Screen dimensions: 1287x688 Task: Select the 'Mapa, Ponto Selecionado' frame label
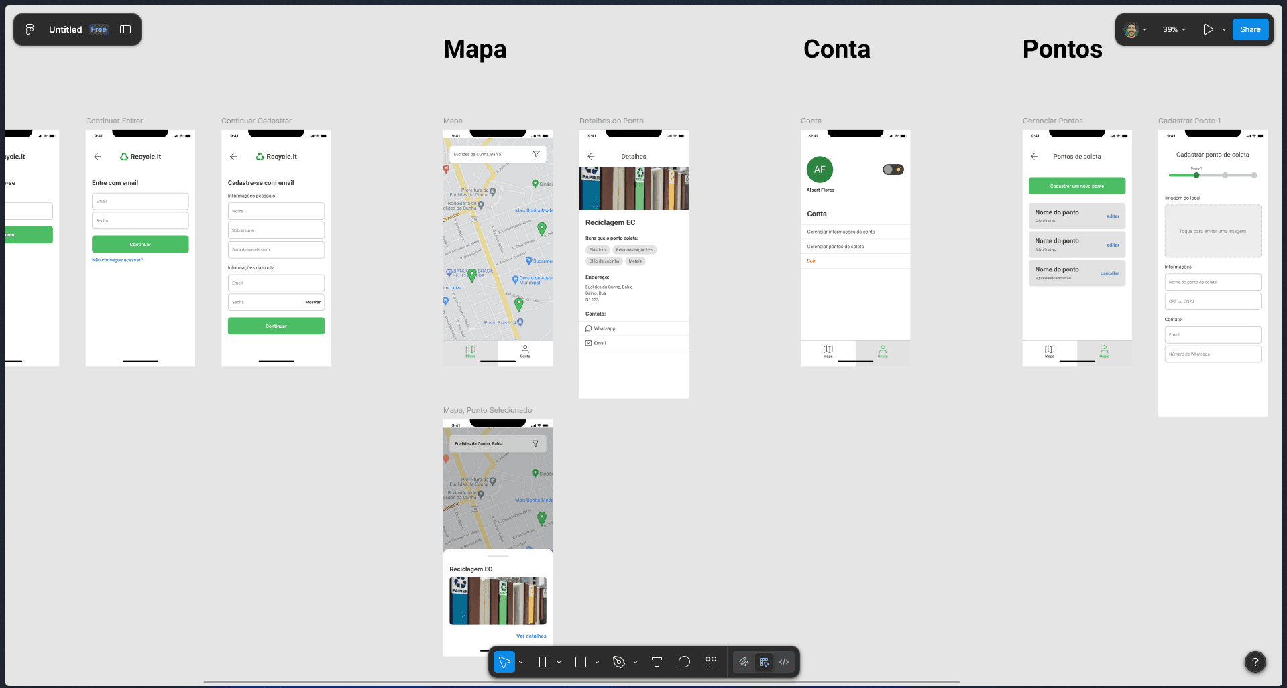point(488,410)
